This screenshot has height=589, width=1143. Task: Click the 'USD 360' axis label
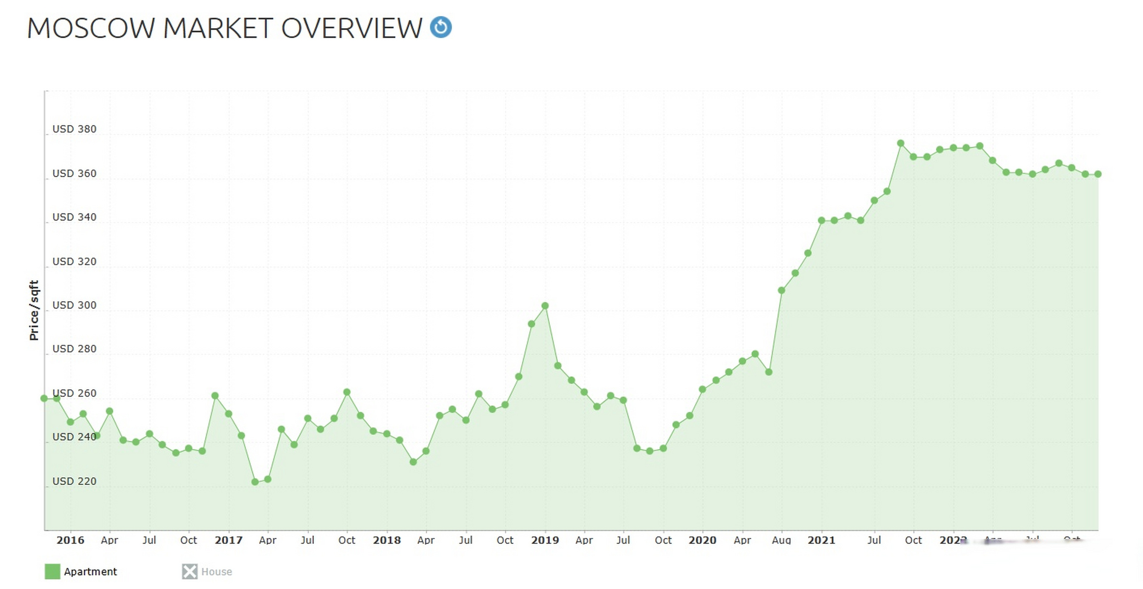click(75, 173)
